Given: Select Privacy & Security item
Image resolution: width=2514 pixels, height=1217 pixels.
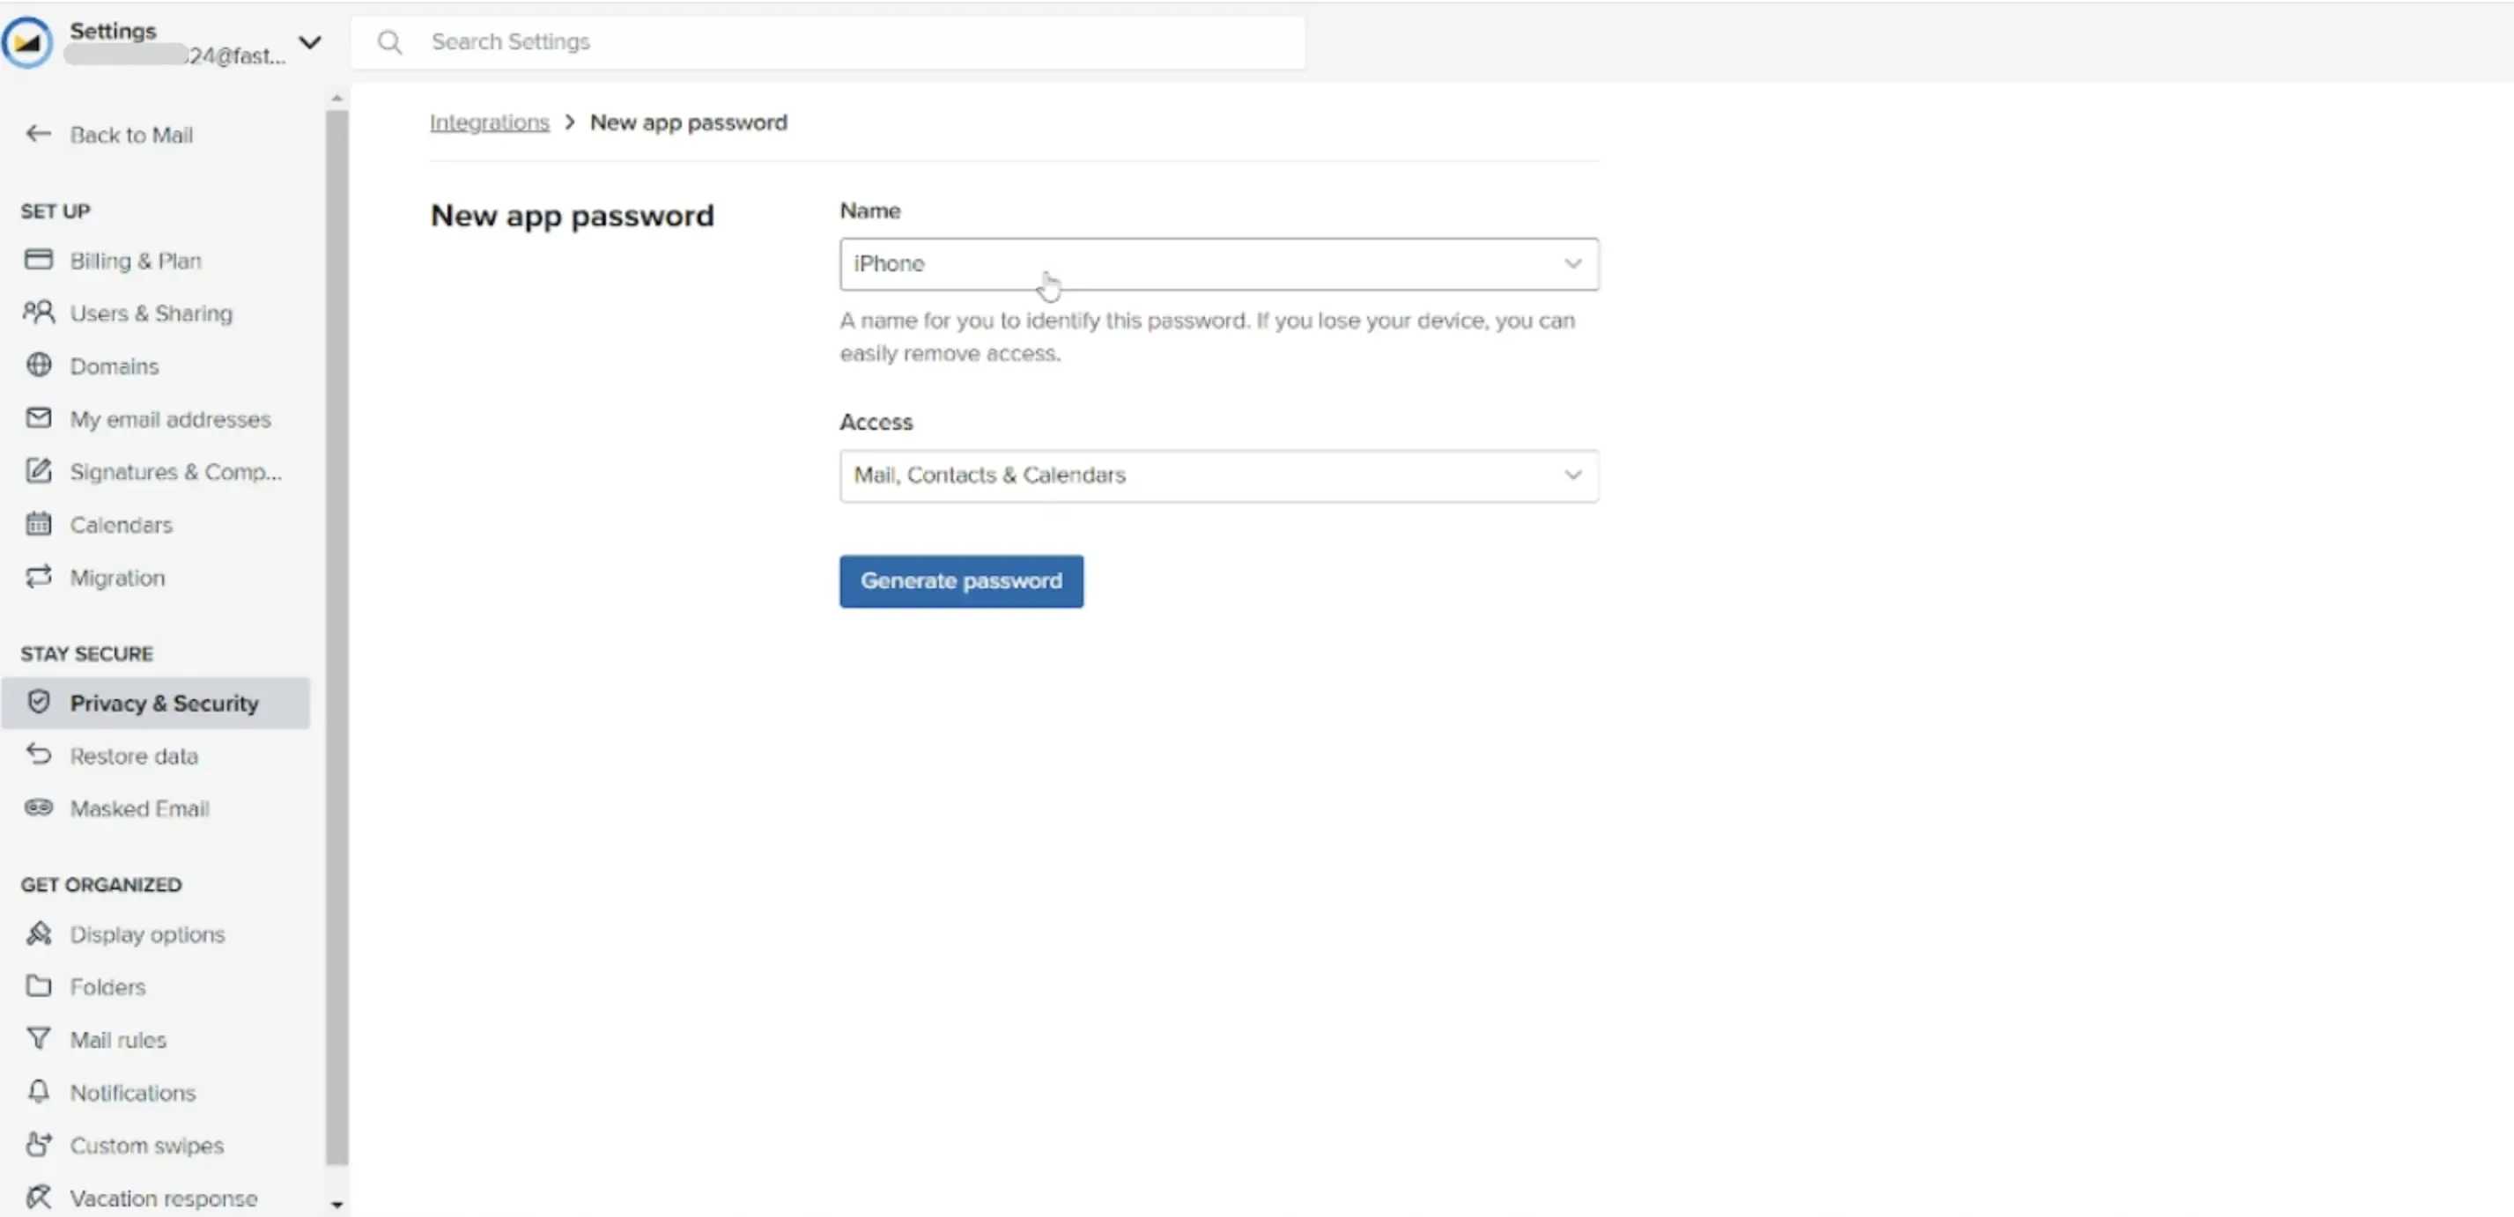Looking at the screenshot, I should (x=156, y=703).
